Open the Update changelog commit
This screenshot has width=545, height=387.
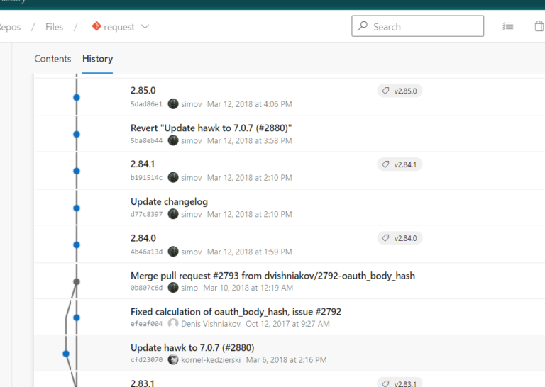(x=169, y=202)
